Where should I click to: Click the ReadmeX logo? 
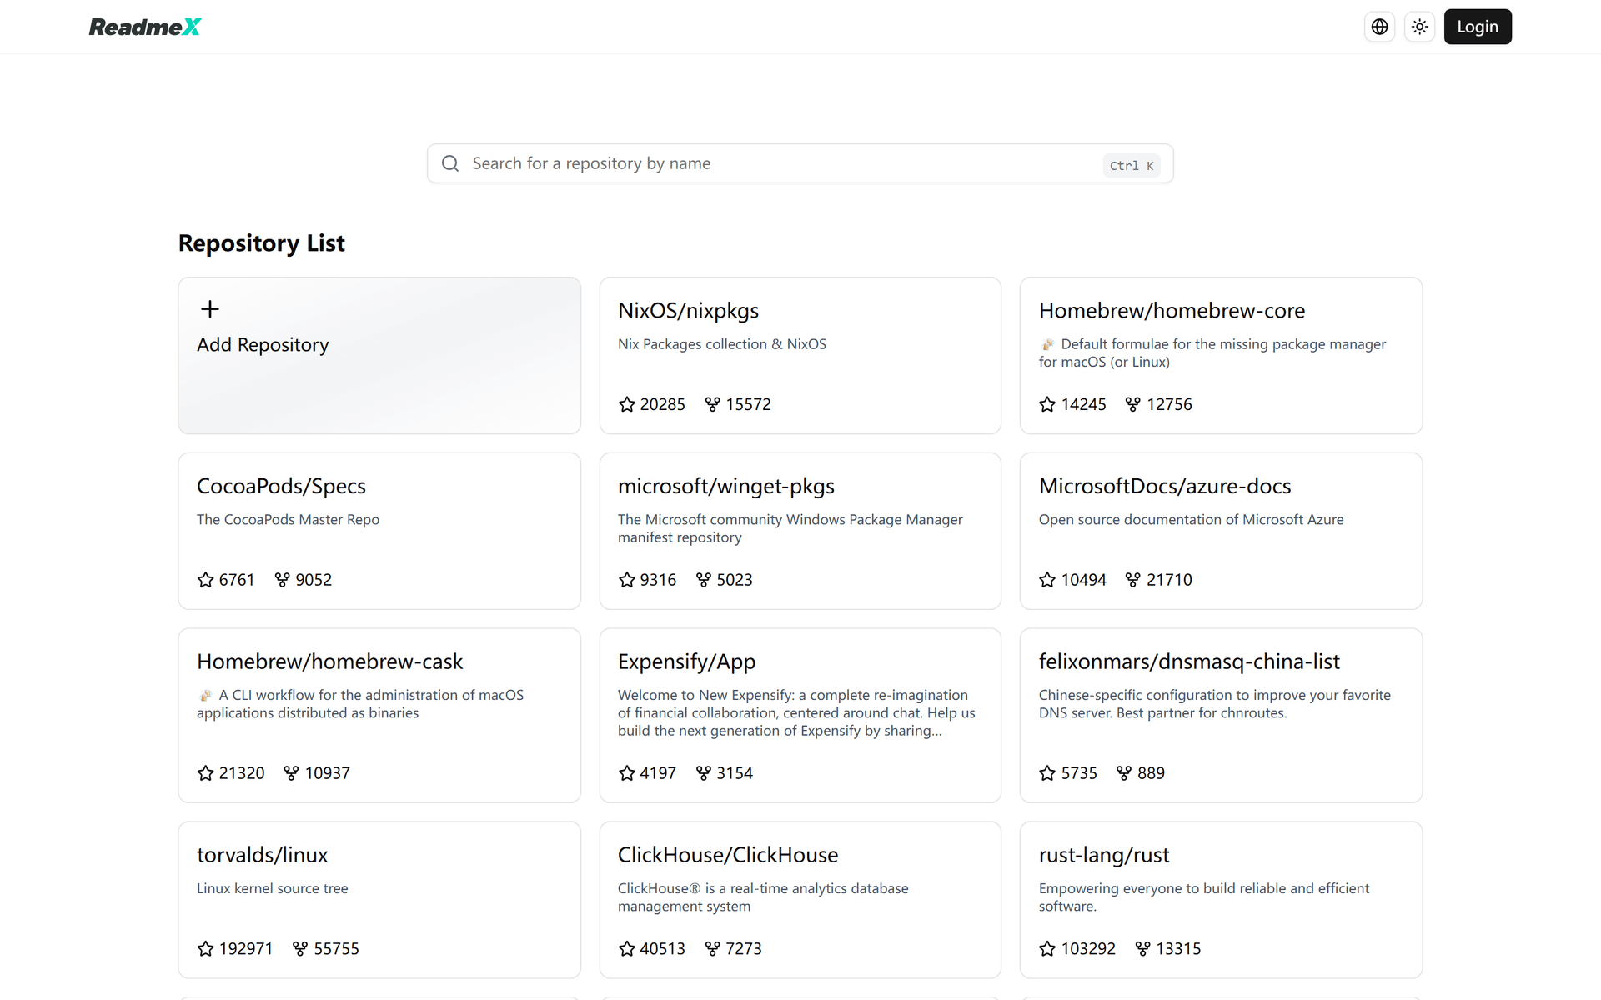tap(145, 27)
